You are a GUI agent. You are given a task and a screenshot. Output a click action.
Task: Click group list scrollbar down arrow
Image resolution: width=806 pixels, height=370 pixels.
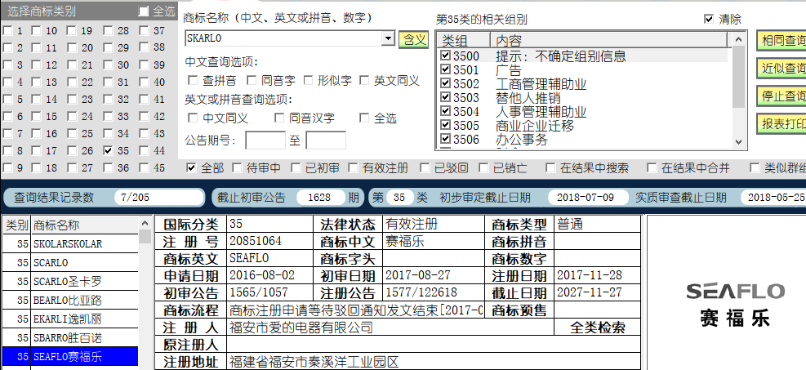739,142
